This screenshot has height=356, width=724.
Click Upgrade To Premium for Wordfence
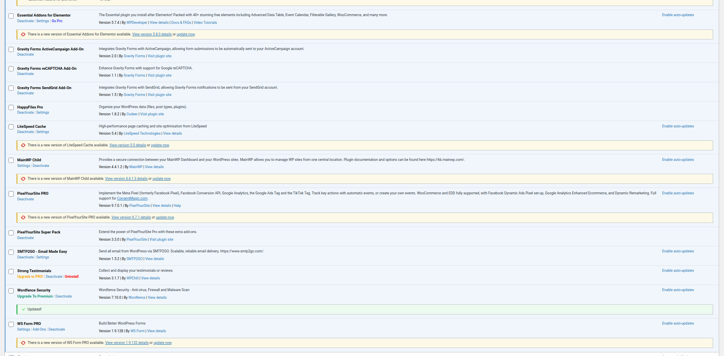pos(35,296)
